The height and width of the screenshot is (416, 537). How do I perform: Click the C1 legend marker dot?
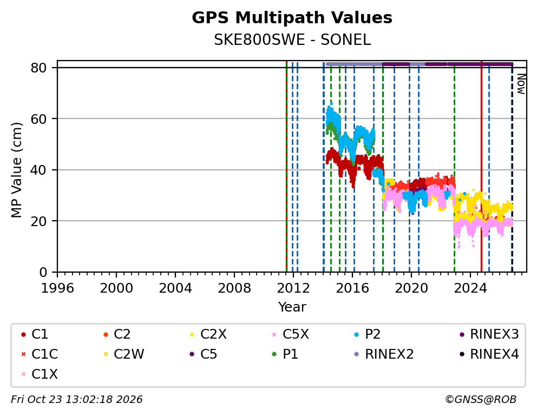[24, 334]
